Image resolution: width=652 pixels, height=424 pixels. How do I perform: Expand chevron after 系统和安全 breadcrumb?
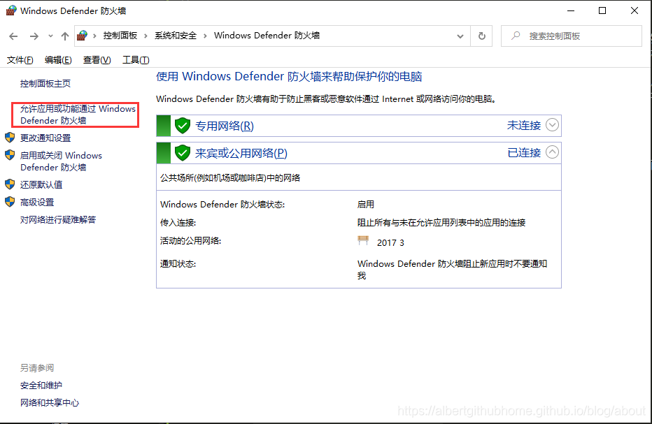pos(205,36)
